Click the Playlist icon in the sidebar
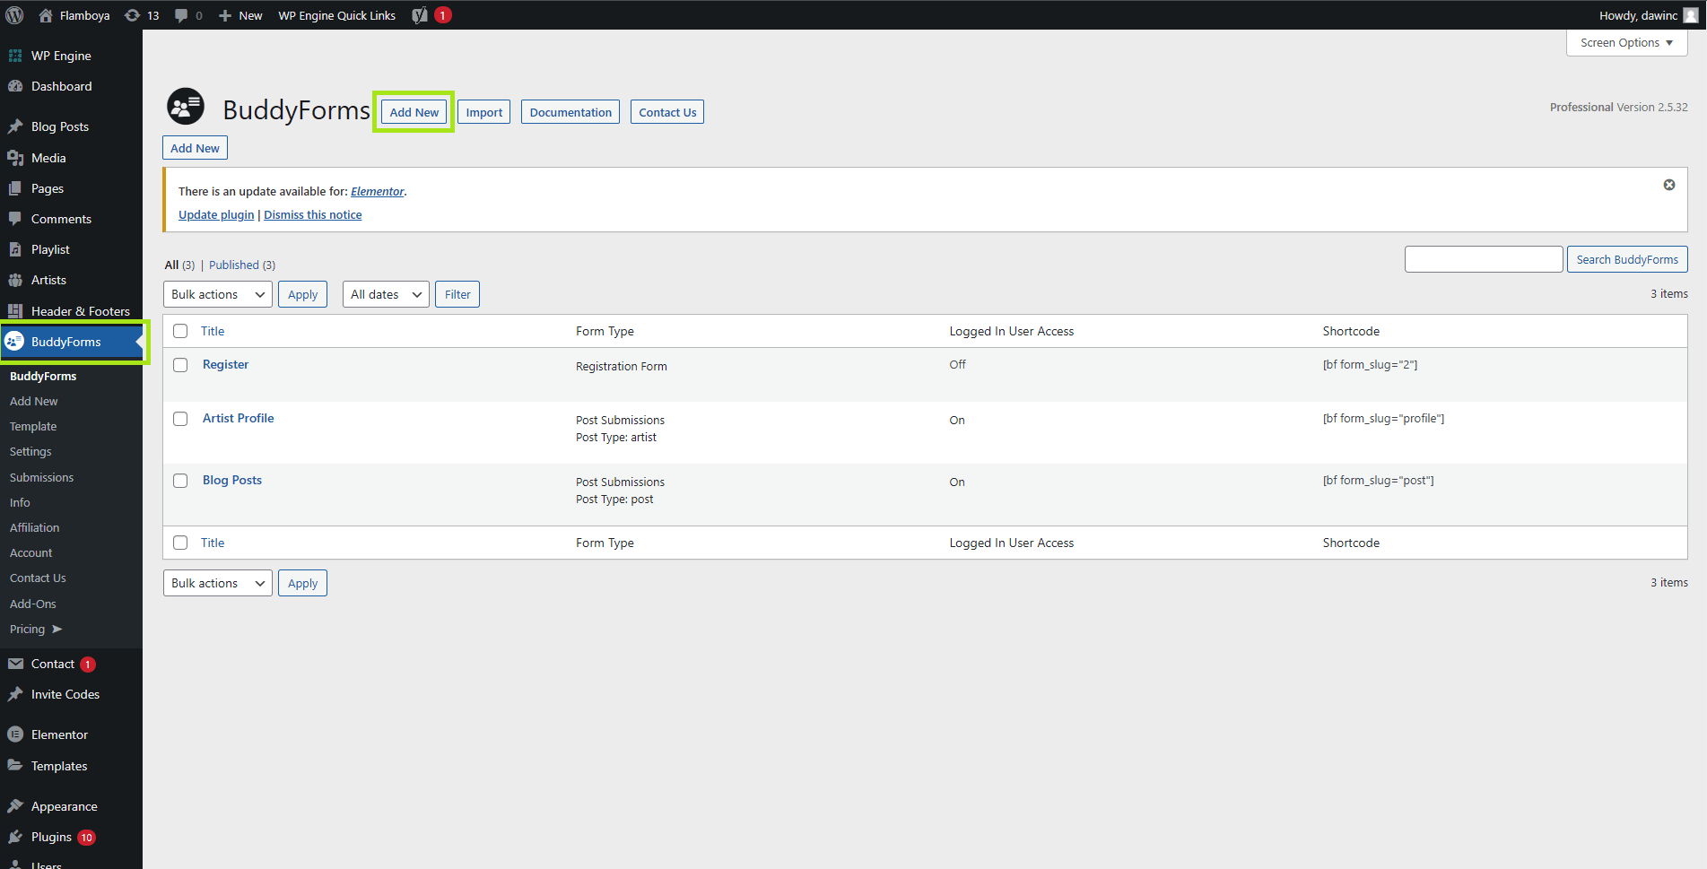 [x=15, y=249]
